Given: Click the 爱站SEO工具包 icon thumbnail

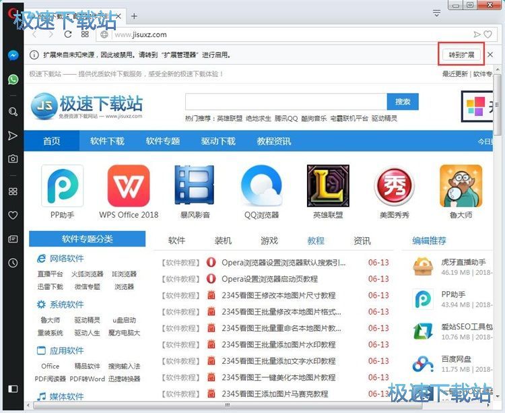Looking at the screenshot, I should pos(423,331).
